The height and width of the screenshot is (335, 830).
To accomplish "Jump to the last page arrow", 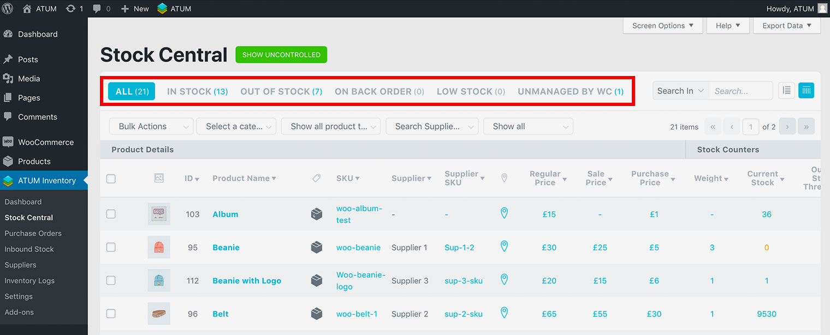I will (807, 127).
